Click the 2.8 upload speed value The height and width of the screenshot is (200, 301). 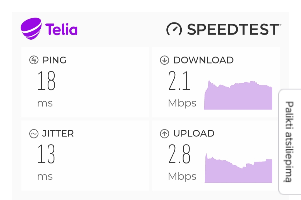click(179, 154)
